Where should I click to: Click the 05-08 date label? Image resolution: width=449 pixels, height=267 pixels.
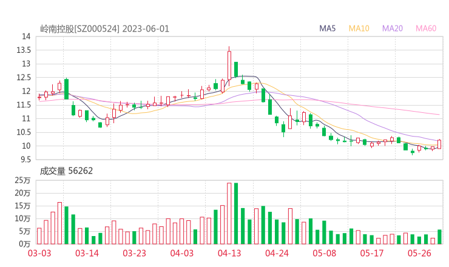[x=325, y=253]
